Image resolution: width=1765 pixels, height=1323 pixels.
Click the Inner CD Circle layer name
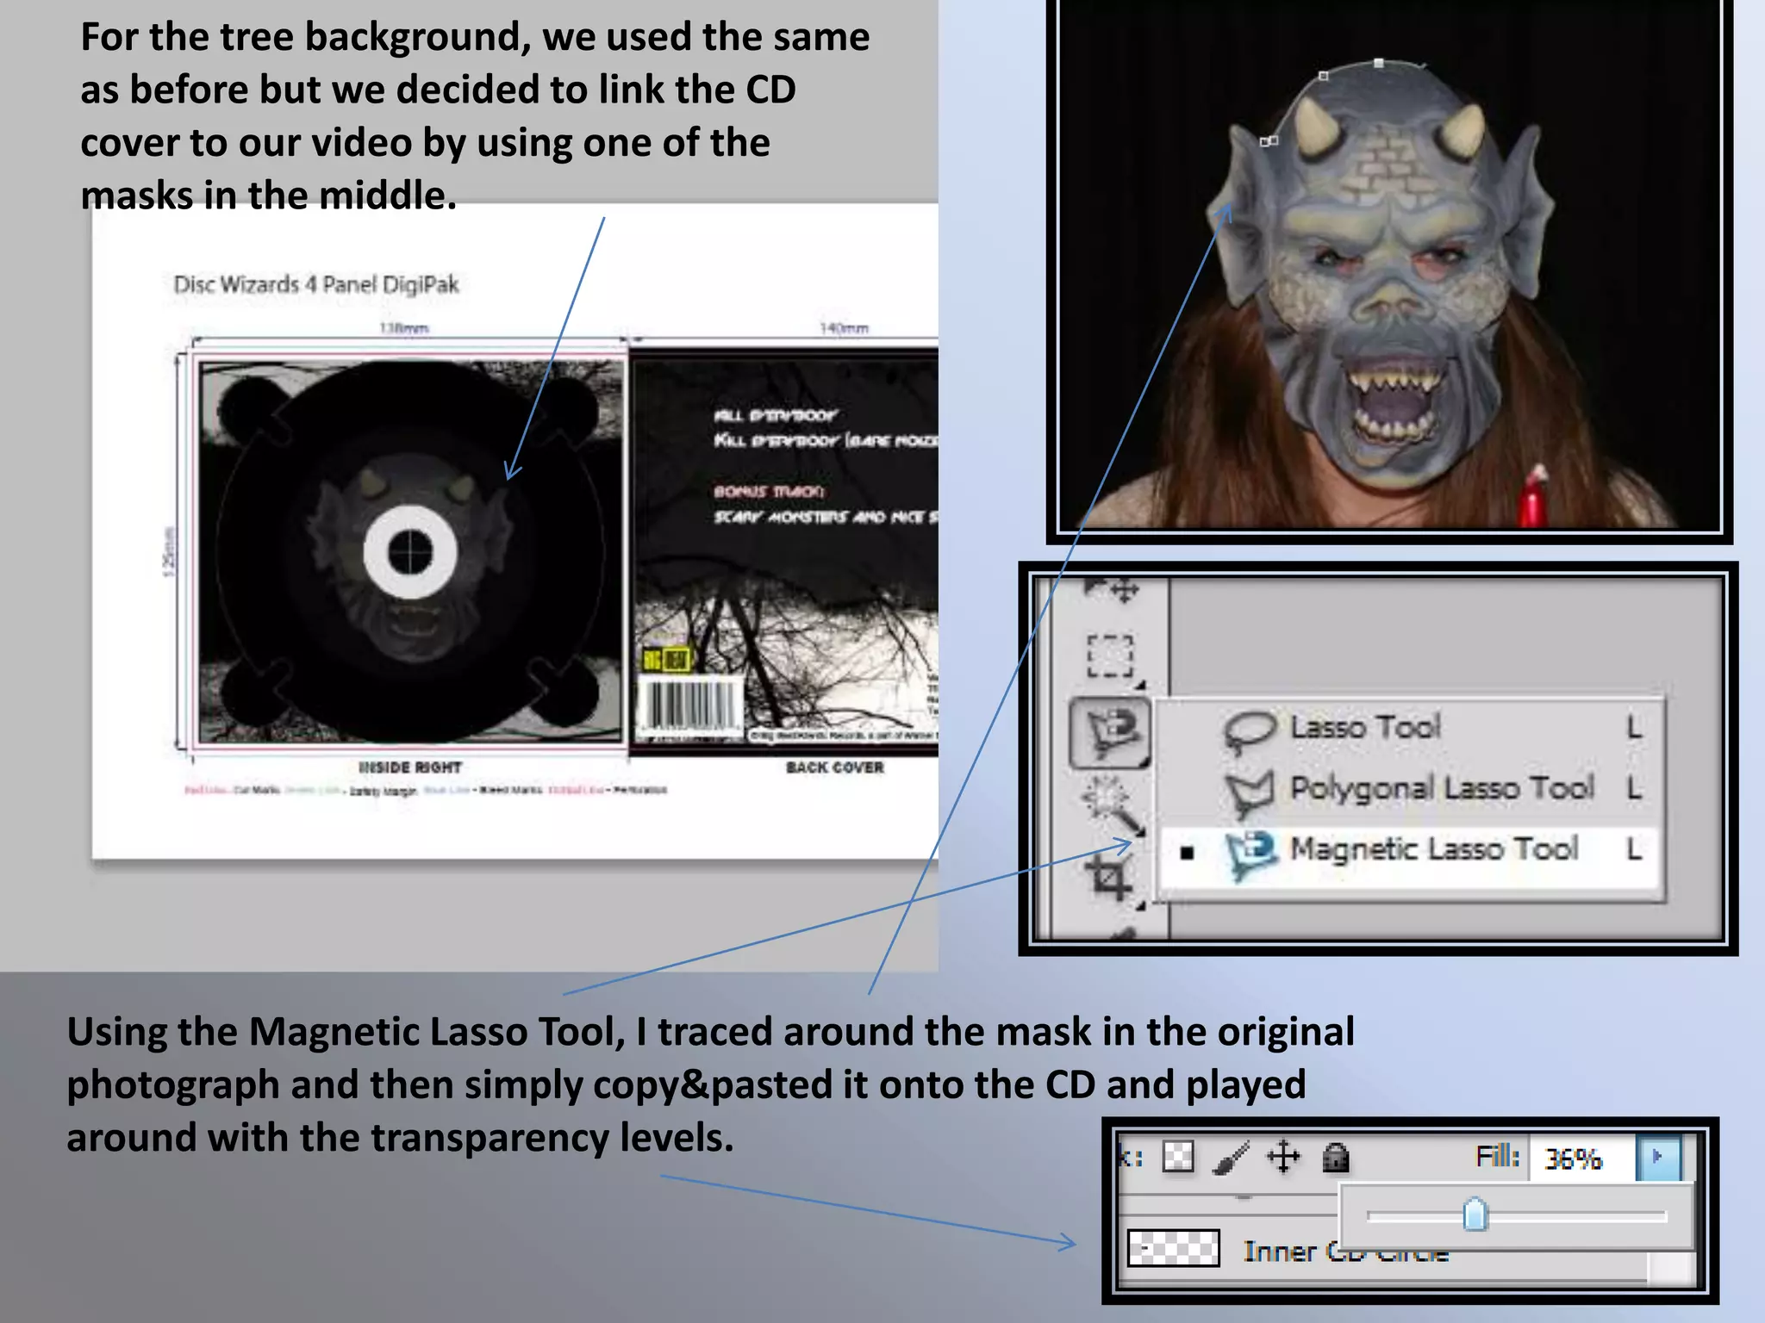pyautogui.click(x=1346, y=1252)
